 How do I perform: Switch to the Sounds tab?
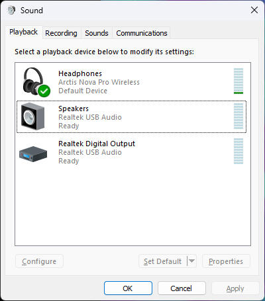97,33
